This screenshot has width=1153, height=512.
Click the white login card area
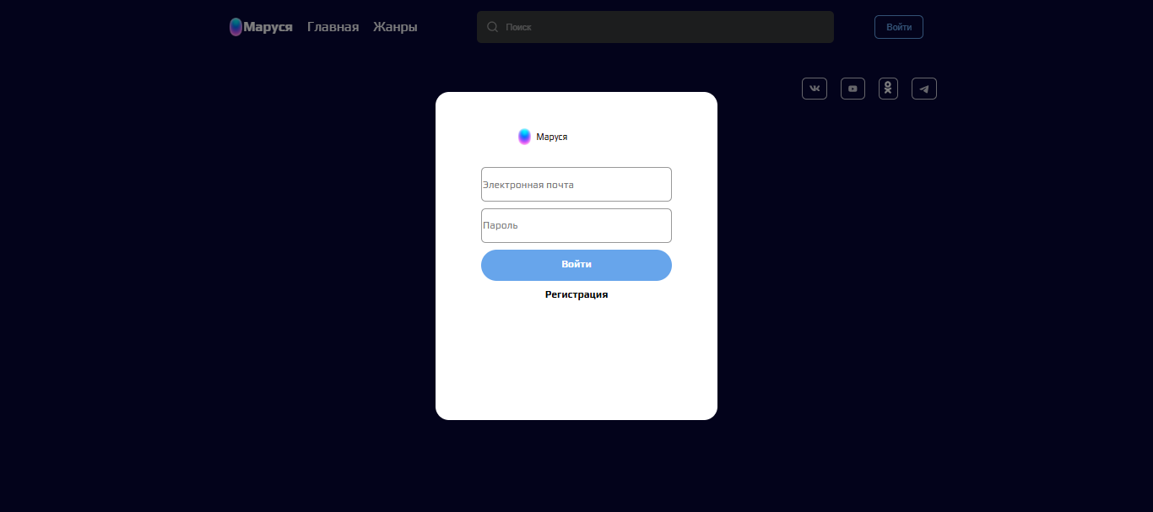(576, 371)
